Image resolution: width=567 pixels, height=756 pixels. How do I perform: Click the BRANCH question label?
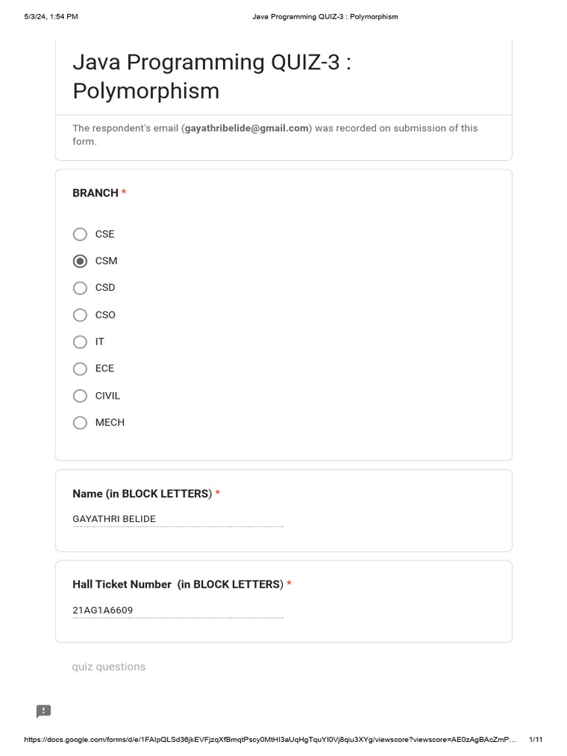tap(95, 193)
